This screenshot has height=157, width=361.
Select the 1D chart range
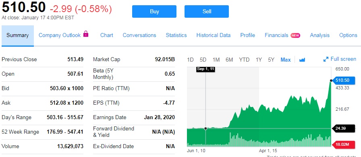coord(190,60)
